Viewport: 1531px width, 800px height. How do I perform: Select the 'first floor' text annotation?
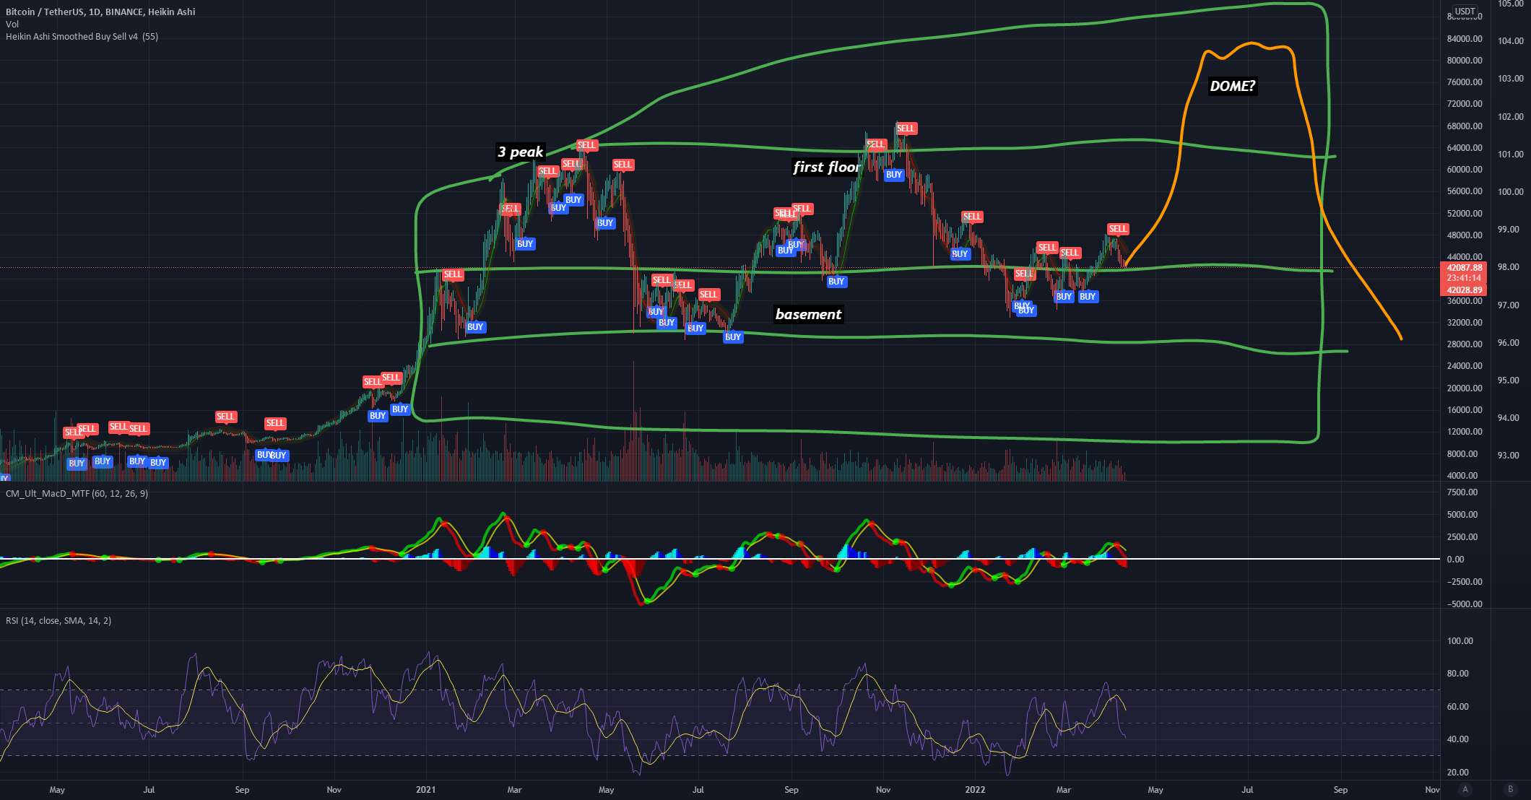coord(826,167)
